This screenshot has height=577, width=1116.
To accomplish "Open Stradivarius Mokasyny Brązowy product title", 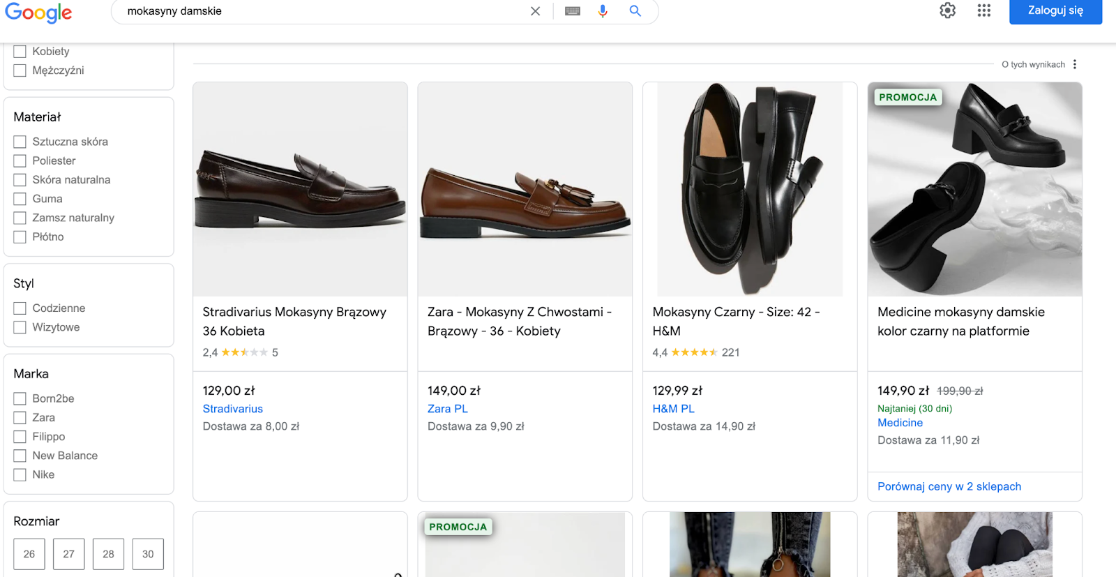I will tap(294, 322).
